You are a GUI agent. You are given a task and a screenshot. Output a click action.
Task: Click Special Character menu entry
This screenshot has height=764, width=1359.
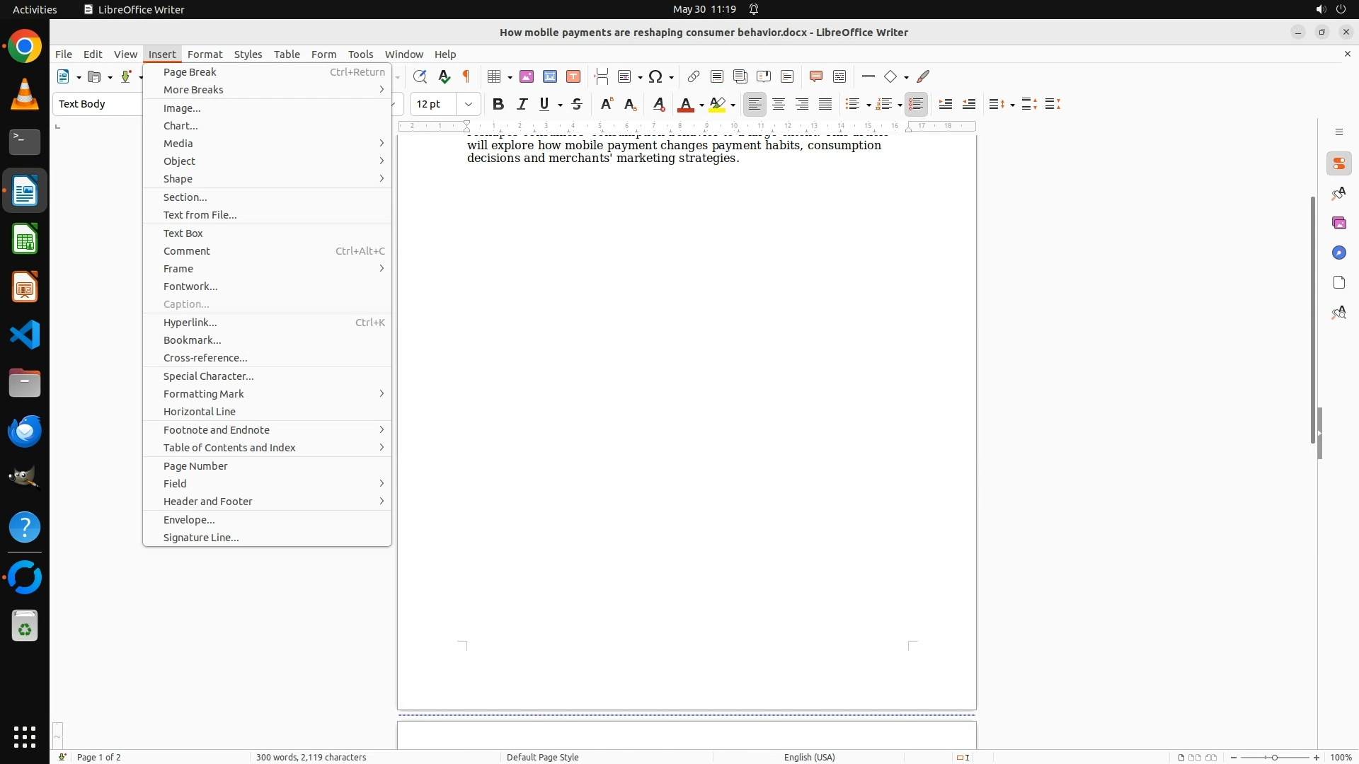(x=208, y=376)
